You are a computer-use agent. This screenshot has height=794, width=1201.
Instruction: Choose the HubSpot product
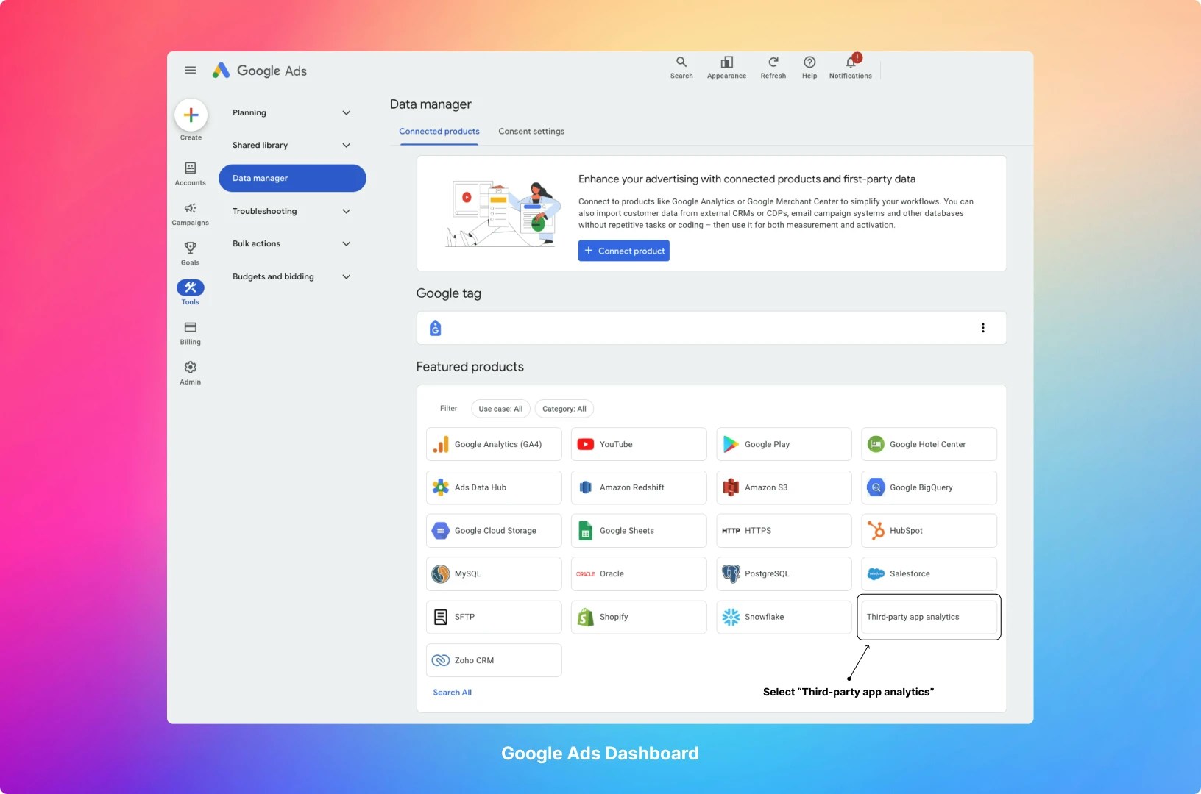tap(929, 531)
